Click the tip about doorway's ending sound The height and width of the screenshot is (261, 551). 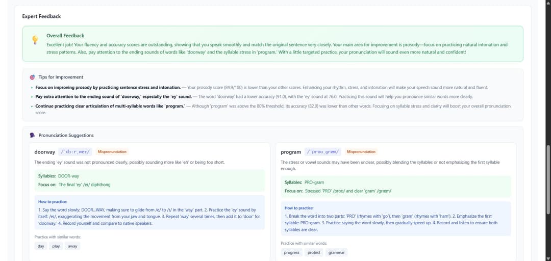[254, 97]
